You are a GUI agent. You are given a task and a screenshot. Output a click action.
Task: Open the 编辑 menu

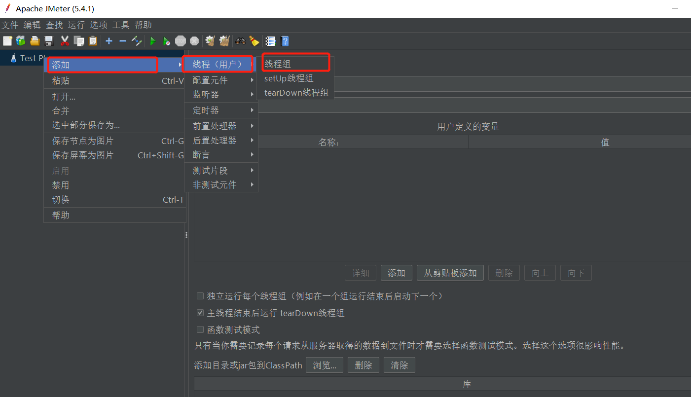(32, 25)
